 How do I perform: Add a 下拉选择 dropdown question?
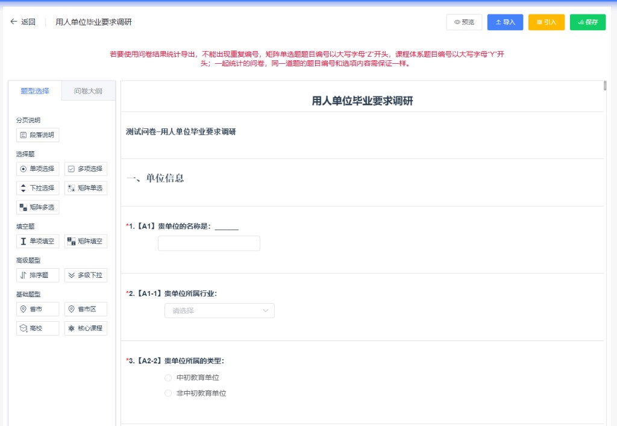tap(38, 188)
